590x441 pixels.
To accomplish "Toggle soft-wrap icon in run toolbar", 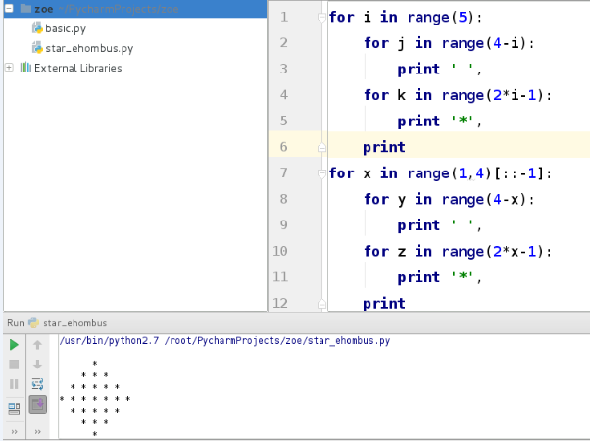I will [x=37, y=384].
